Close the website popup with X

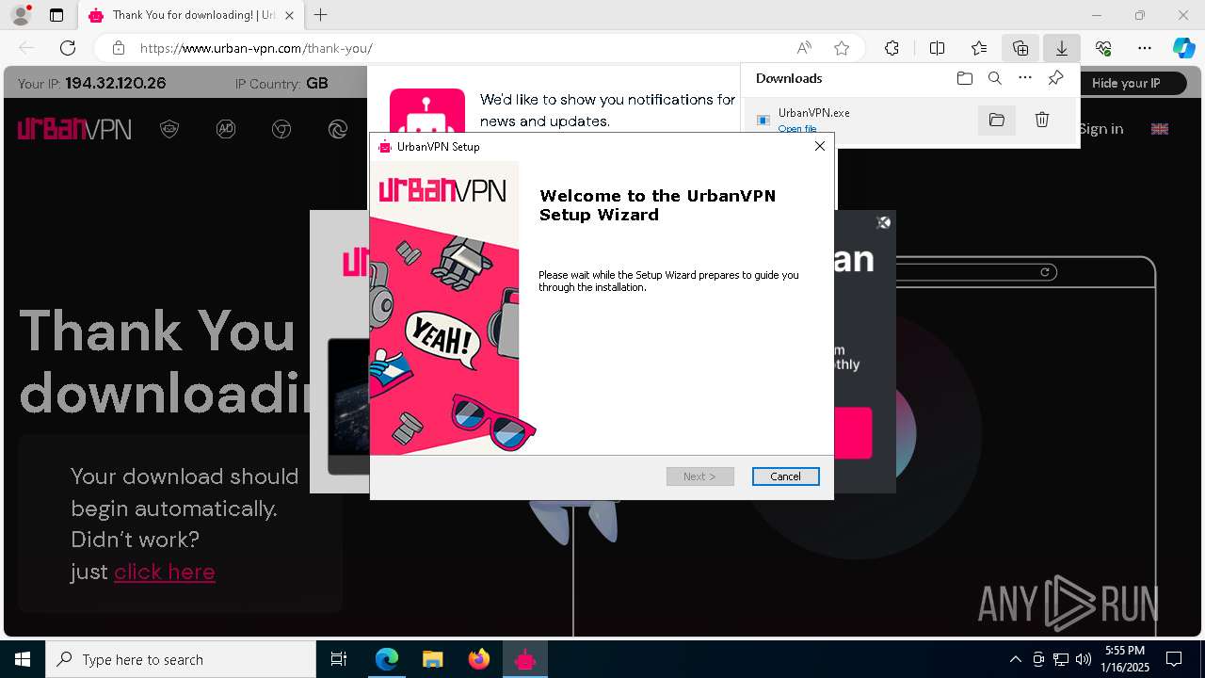(883, 222)
